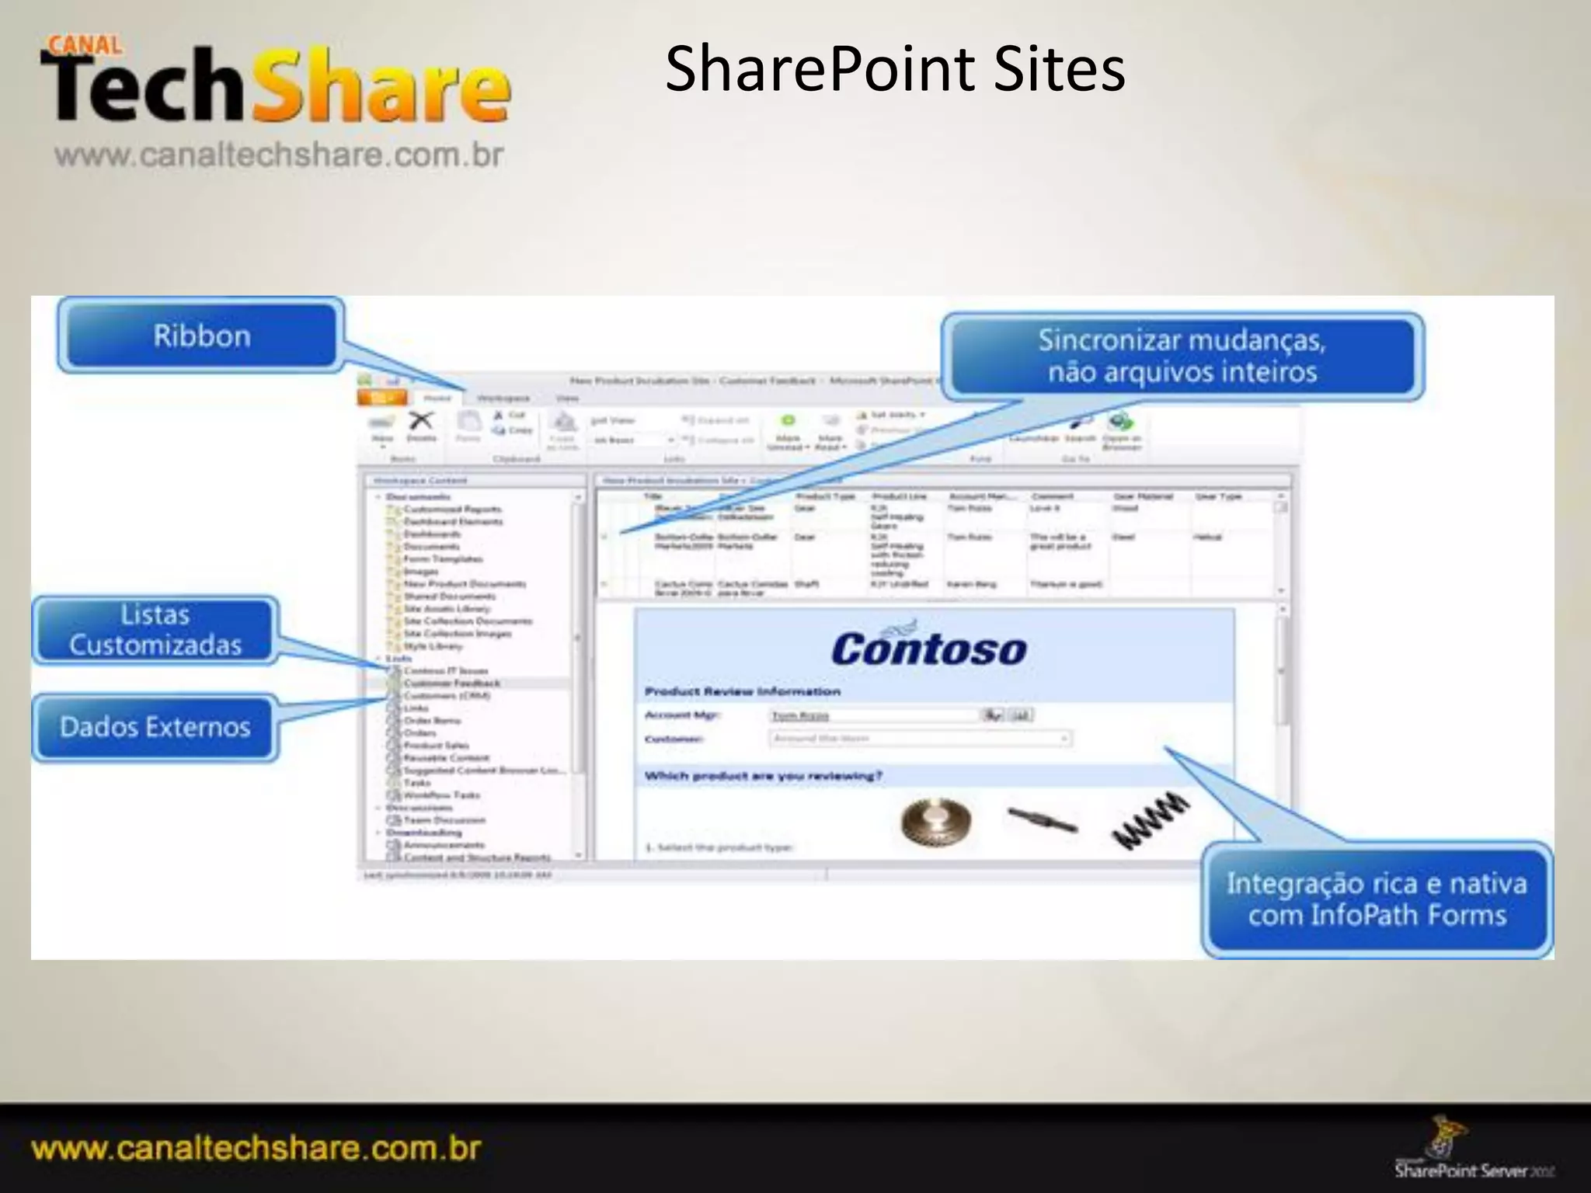
Task: Click the Mark Read envelope icon
Action: tap(830, 421)
